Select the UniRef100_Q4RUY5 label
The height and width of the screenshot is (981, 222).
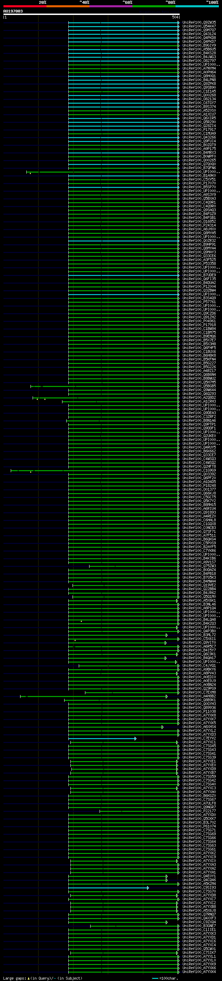[199, 448]
